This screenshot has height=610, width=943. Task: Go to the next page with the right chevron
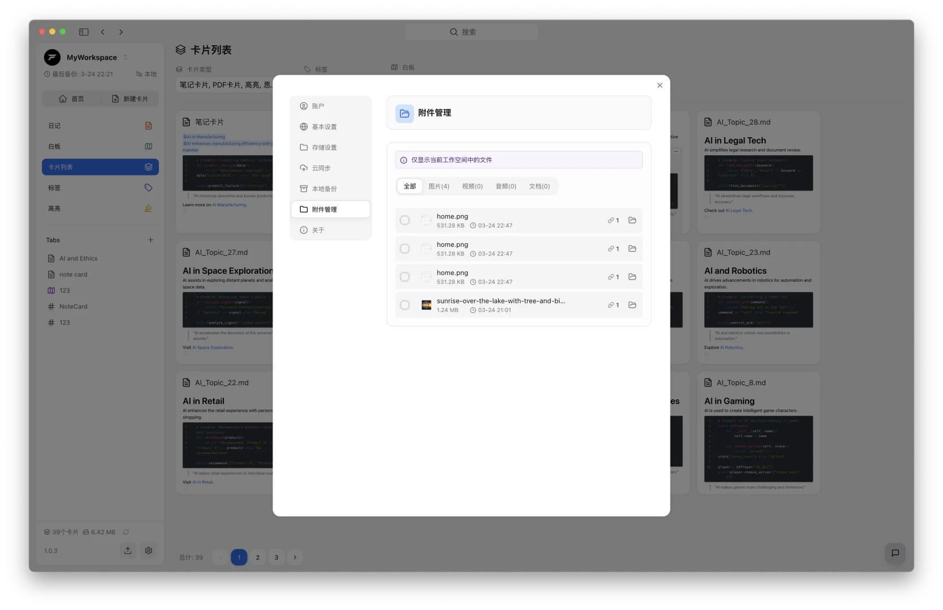295,557
